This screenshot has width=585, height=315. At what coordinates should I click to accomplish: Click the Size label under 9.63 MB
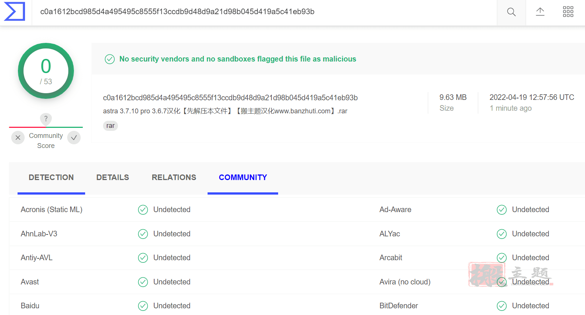point(446,108)
